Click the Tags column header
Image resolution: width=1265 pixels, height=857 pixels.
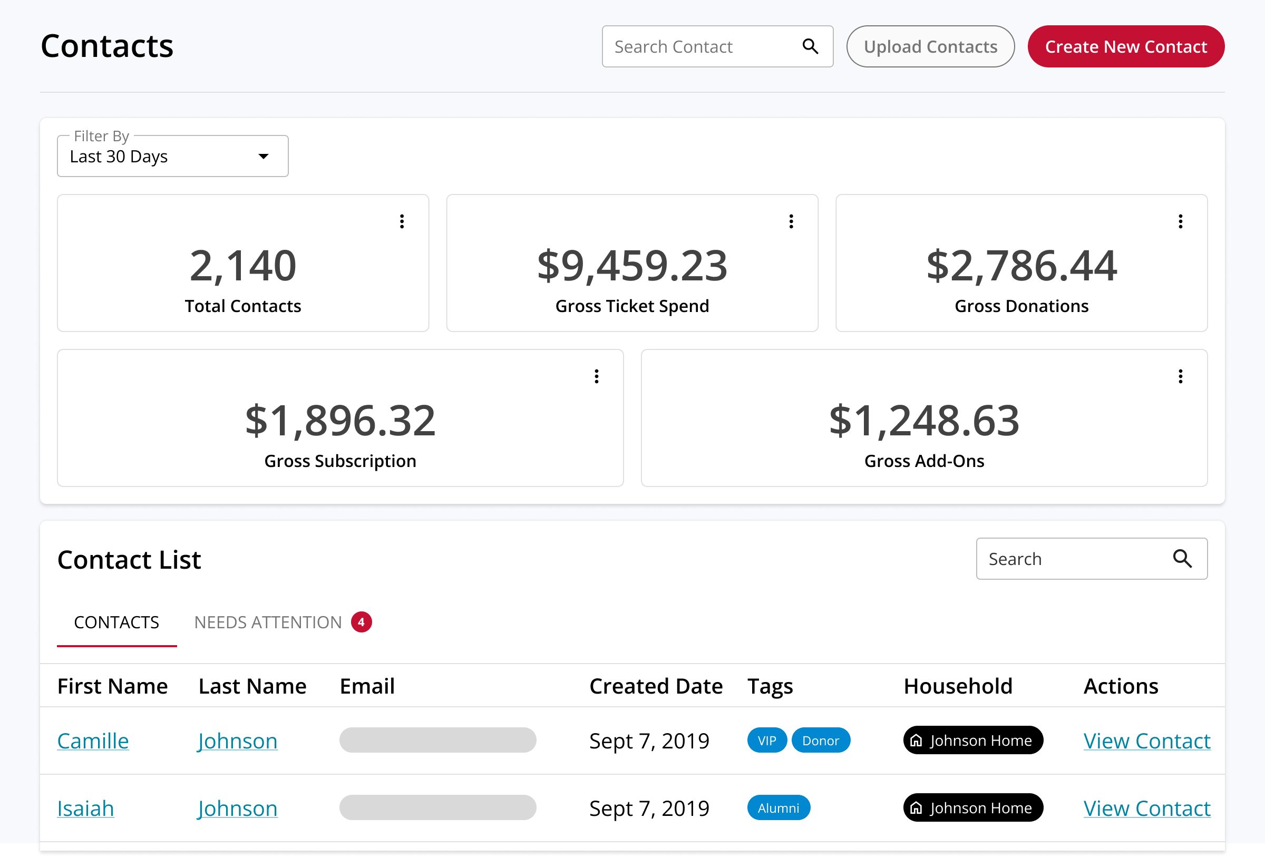pos(770,686)
